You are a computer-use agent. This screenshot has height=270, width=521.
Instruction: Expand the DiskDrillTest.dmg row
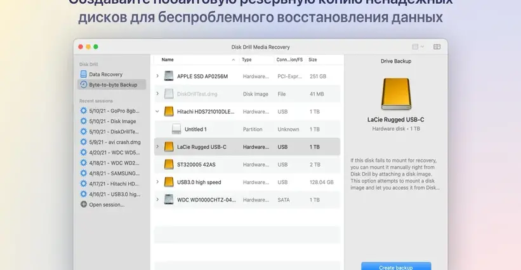tap(157, 94)
